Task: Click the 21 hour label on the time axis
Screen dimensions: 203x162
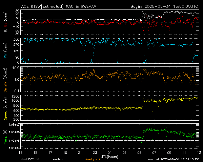Action: tap(80, 153)
